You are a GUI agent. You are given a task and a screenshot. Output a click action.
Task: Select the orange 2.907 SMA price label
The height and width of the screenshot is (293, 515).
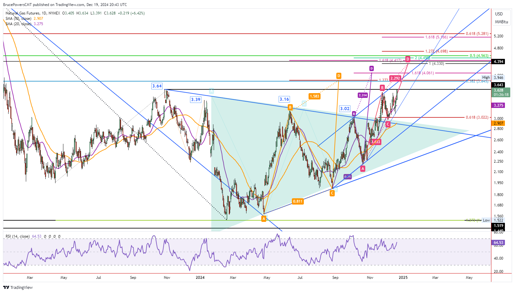tap(498, 123)
